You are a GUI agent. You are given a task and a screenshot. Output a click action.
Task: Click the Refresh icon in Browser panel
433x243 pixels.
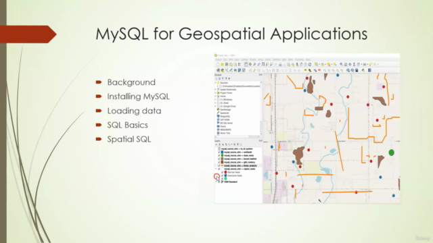(x=219, y=78)
